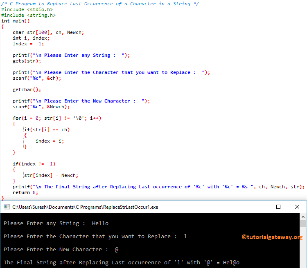Click the 'if(index != -1)' line
The width and height of the screenshot is (307, 268).
(34, 164)
